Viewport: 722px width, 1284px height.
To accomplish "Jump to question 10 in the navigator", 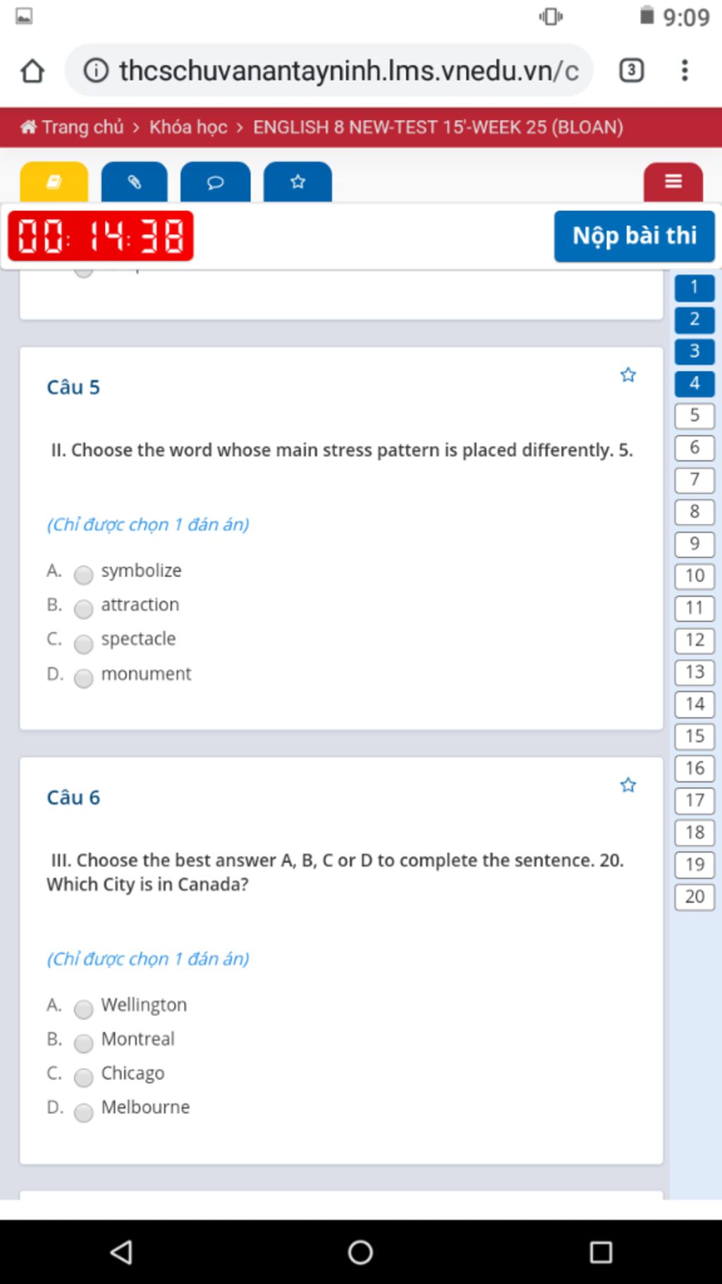I will (695, 576).
